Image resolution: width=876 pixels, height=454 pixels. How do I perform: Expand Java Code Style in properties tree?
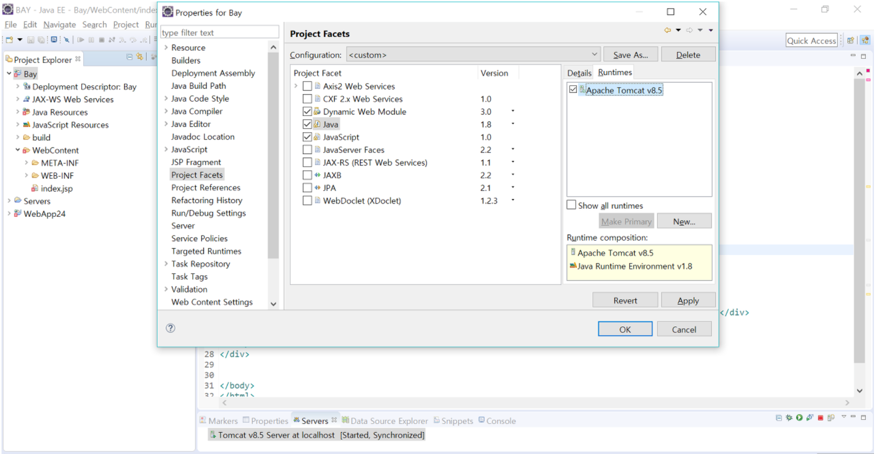click(166, 98)
